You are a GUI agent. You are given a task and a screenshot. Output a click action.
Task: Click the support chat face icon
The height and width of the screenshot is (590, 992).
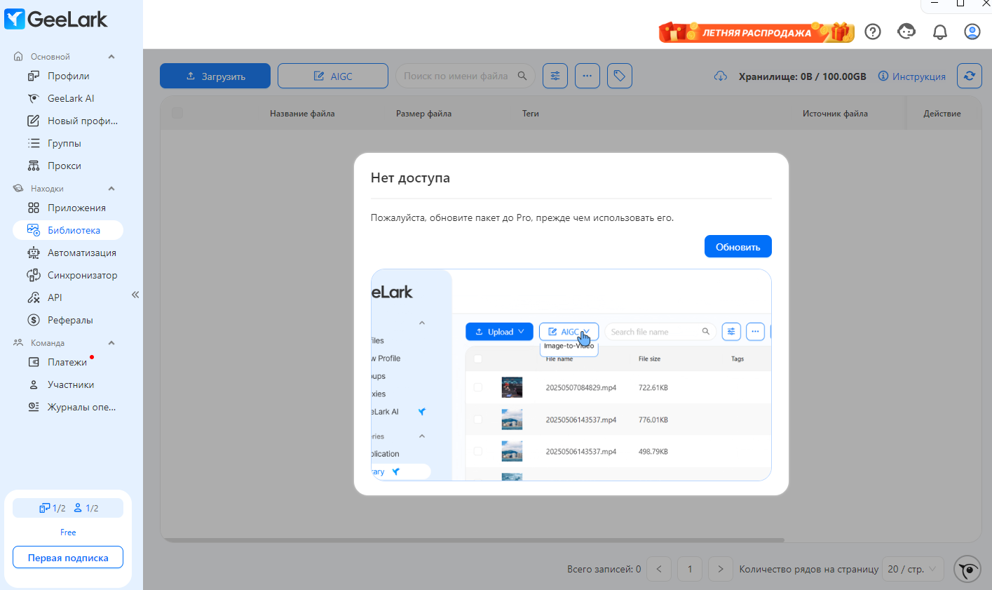pos(906,32)
